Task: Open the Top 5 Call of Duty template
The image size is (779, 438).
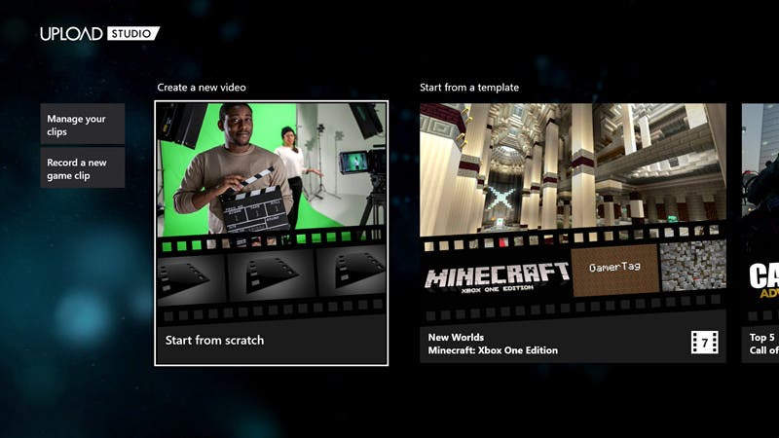Action: (x=760, y=233)
